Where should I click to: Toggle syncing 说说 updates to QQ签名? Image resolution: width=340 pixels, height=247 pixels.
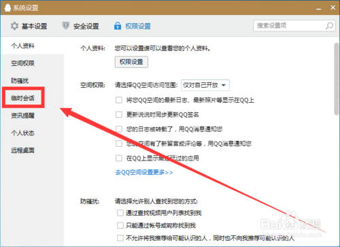[x=119, y=114]
